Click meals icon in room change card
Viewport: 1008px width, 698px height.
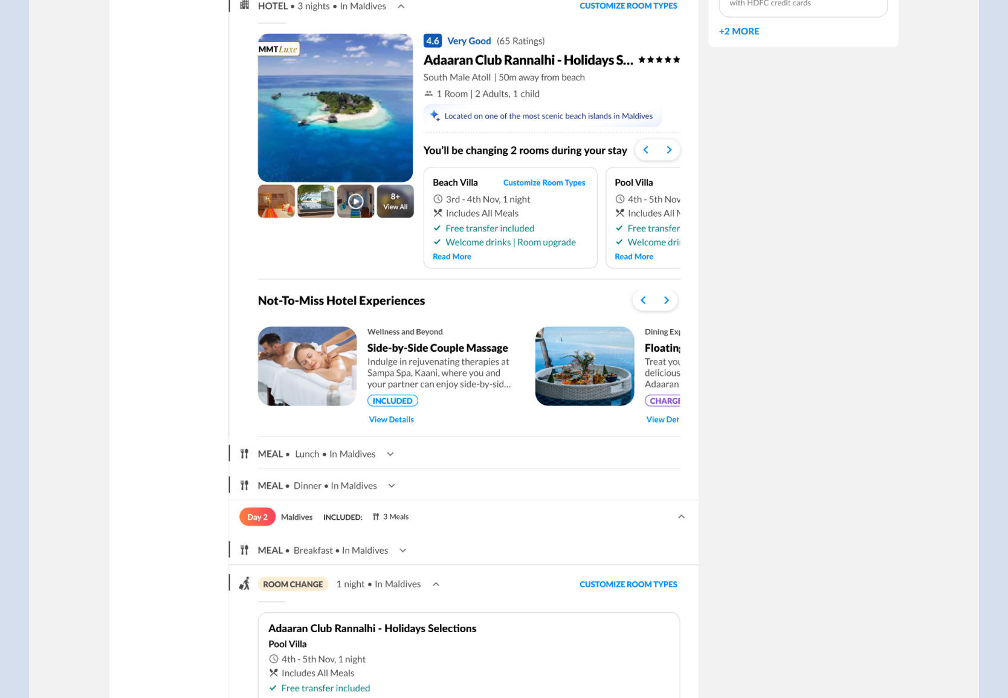(x=273, y=673)
